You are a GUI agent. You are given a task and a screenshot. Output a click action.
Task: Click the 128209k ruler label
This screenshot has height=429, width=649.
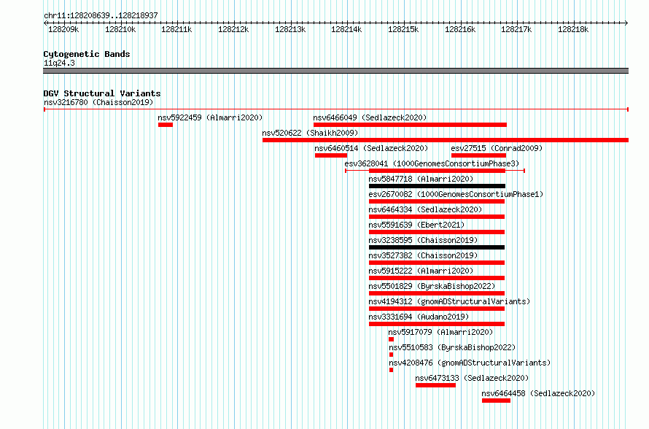[x=63, y=29]
